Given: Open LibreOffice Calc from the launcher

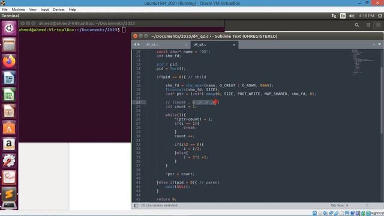Looking at the screenshot, I should coord(9,95).
